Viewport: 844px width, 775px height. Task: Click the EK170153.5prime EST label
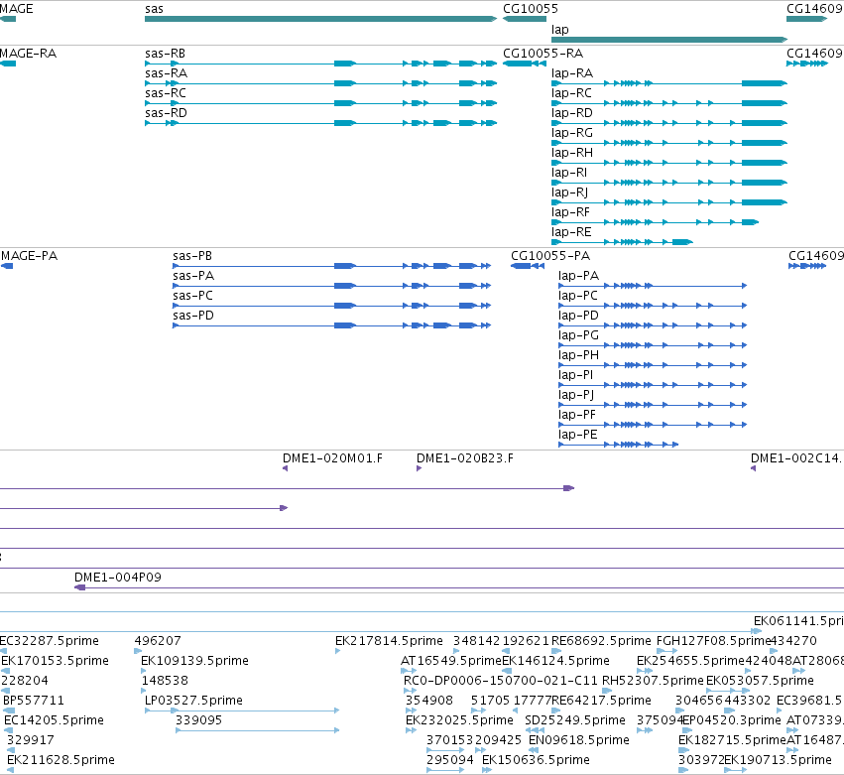coord(55,661)
